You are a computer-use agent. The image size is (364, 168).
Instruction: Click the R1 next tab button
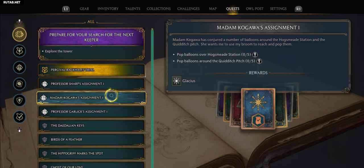(298, 9)
